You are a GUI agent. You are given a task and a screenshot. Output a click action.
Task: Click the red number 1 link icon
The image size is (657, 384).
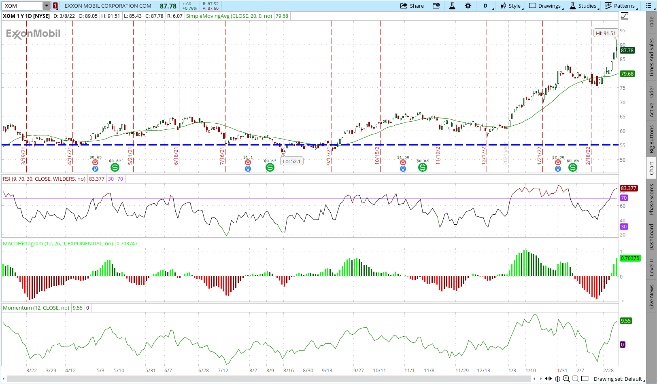coord(55,6)
